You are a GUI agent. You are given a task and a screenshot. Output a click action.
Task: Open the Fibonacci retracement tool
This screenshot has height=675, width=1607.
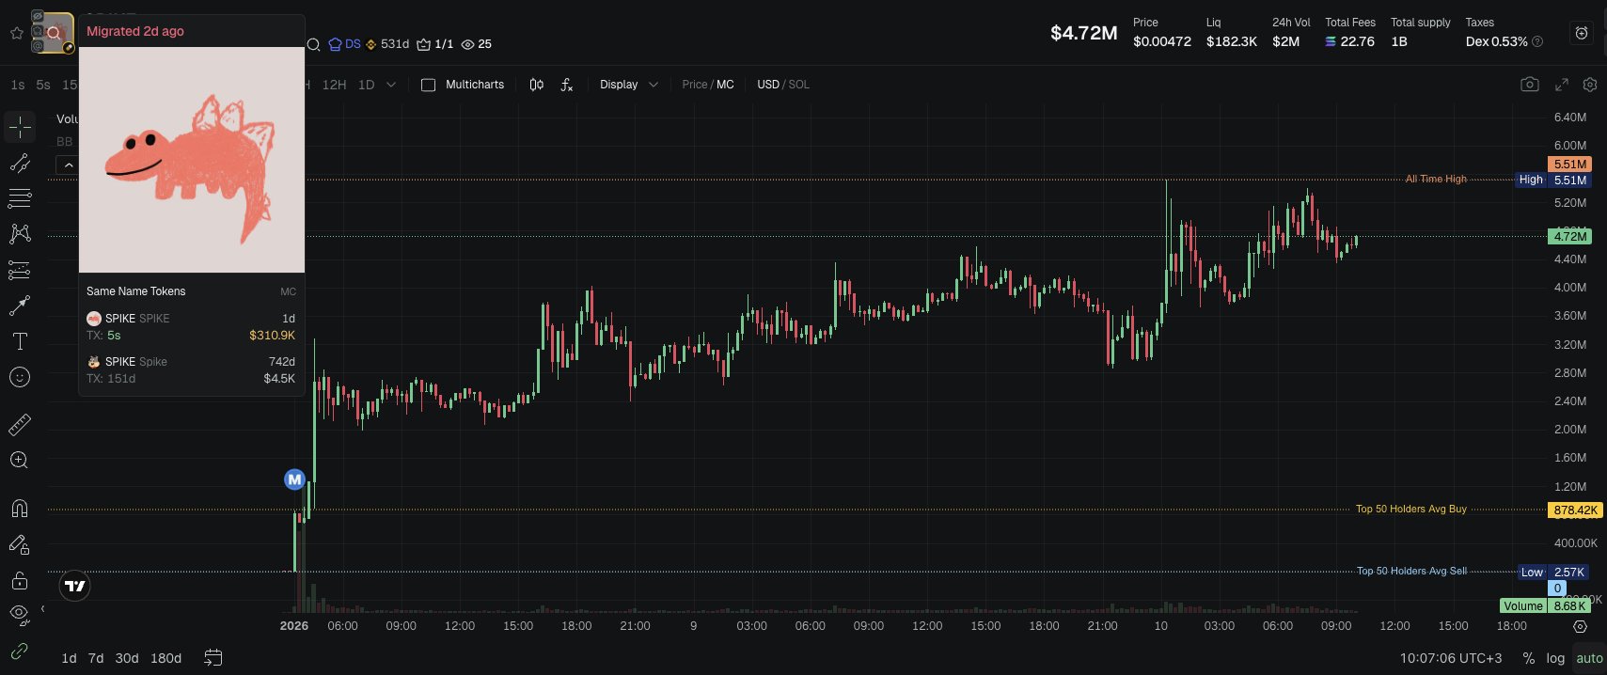pyautogui.click(x=20, y=198)
